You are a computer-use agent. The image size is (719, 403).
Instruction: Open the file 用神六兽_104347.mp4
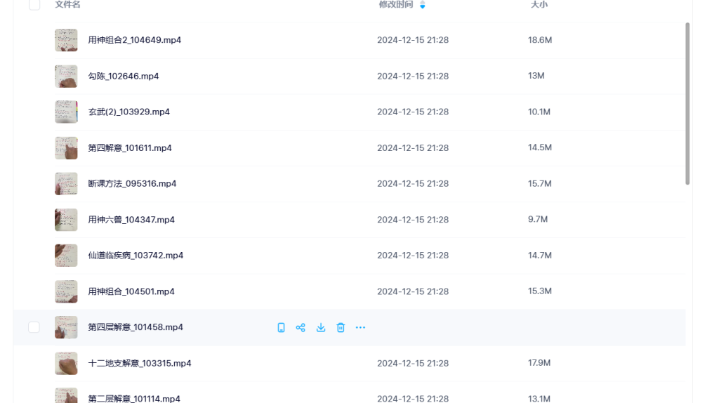coord(131,220)
